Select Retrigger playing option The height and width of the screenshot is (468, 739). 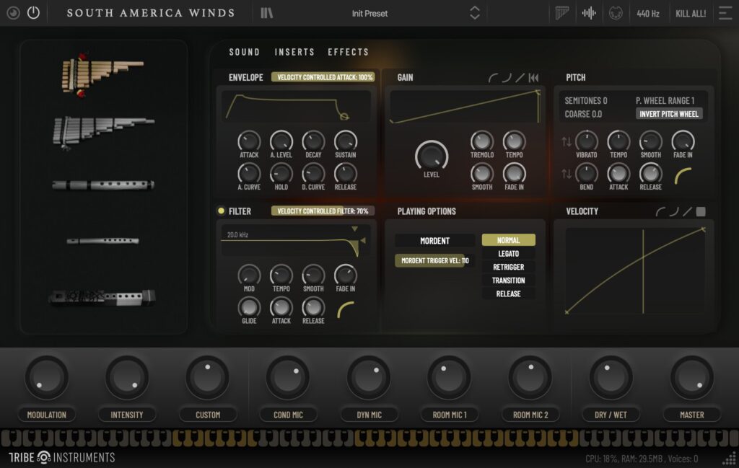(x=508, y=267)
